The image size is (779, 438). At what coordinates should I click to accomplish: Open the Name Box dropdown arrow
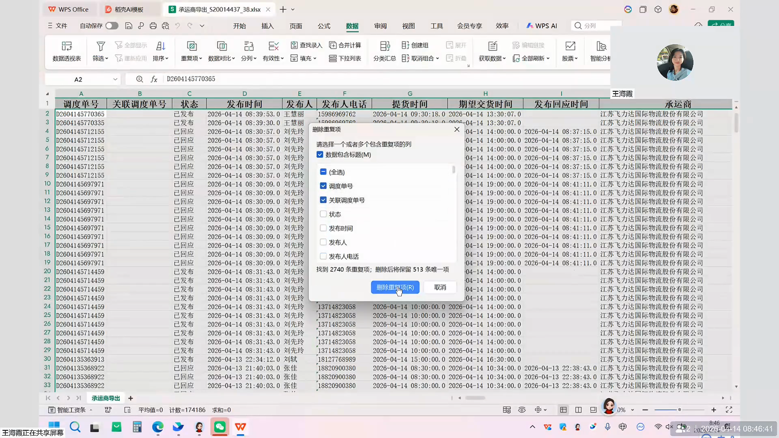point(115,79)
